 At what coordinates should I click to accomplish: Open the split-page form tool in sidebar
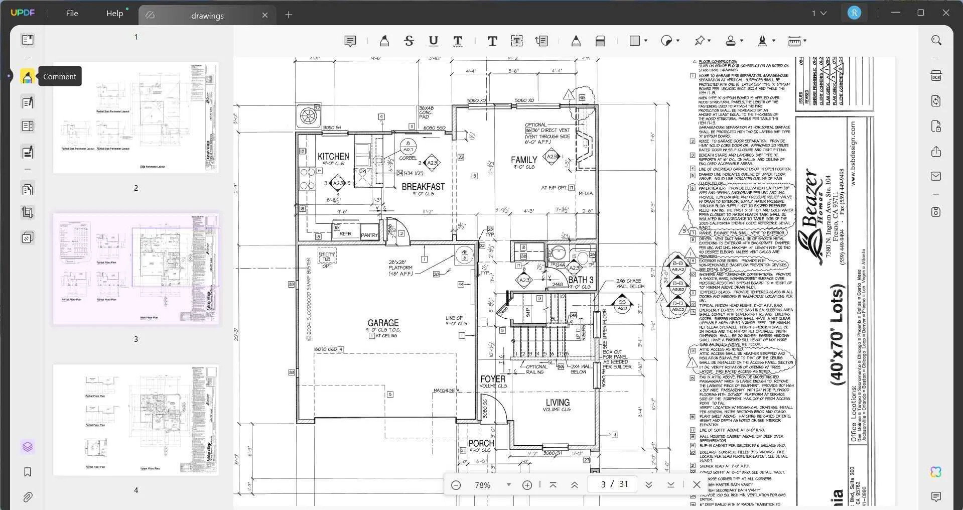(x=28, y=126)
